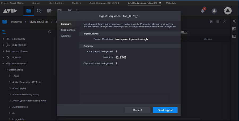Screen dimensions: 239x121
Task: Select the Summary tab in dialog
Action: click(66, 24)
